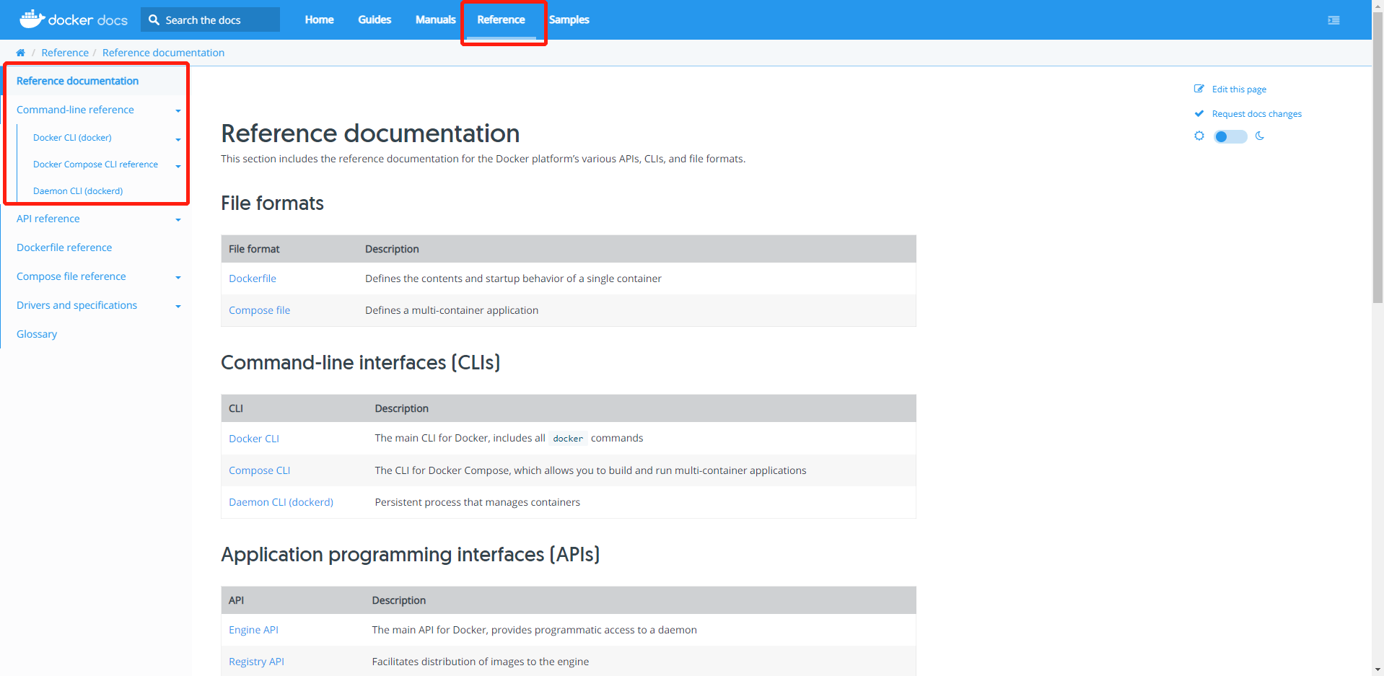Open the Docker CLI table link
The height and width of the screenshot is (676, 1384).
tap(253, 439)
